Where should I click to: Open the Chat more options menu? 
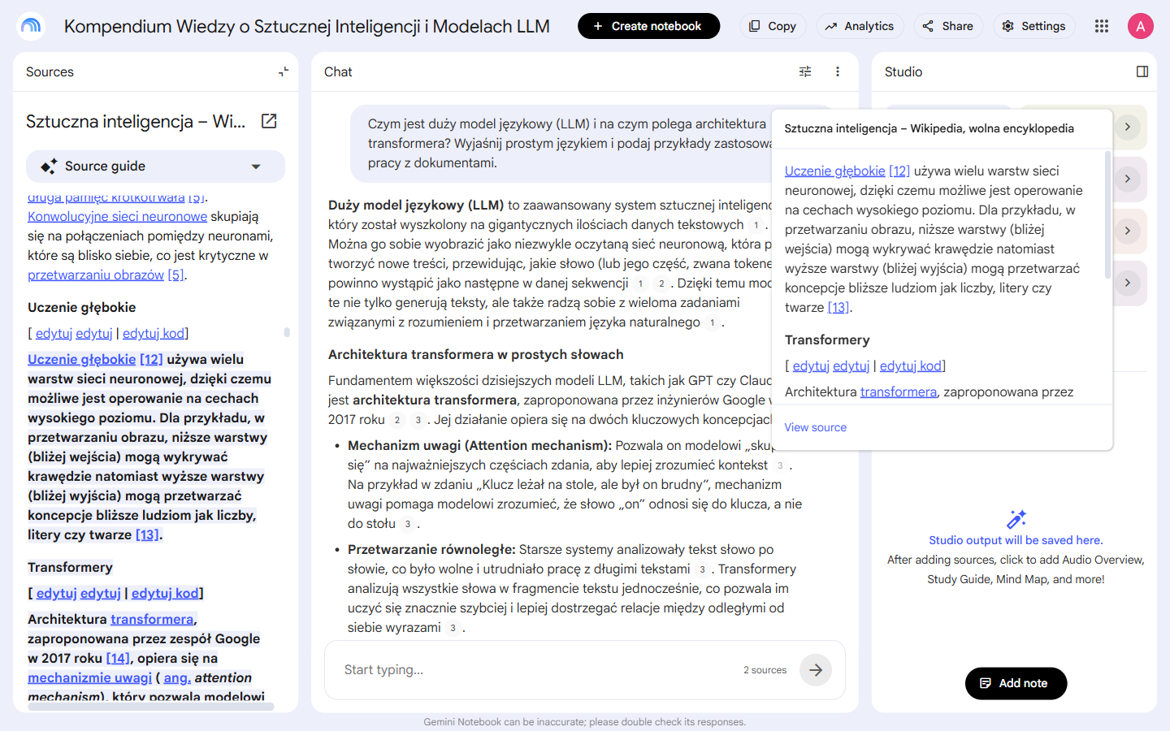(838, 71)
